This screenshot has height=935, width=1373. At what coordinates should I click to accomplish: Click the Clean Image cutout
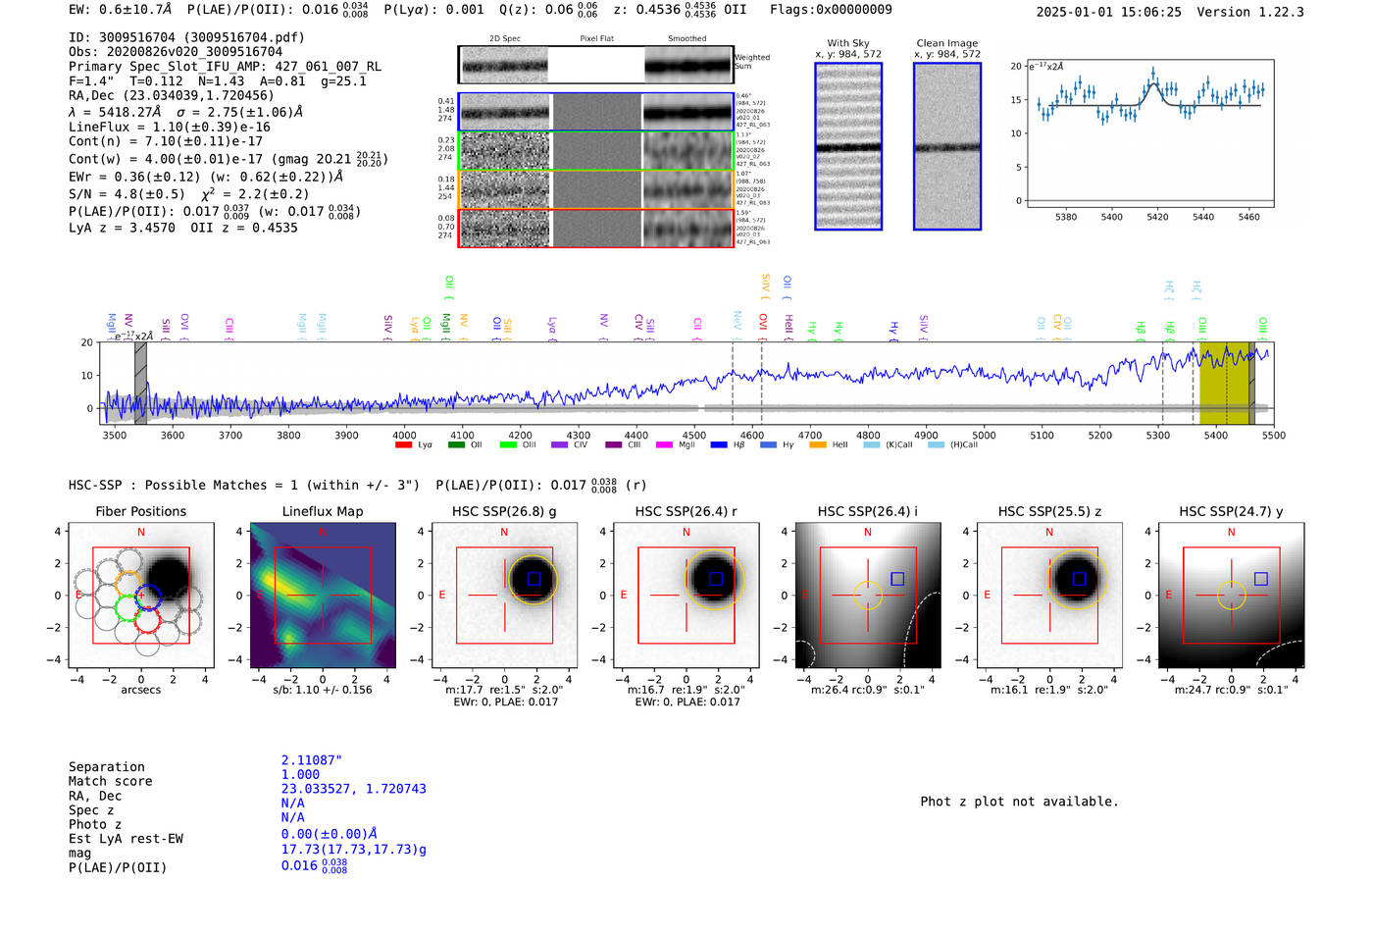pos(947,146)
